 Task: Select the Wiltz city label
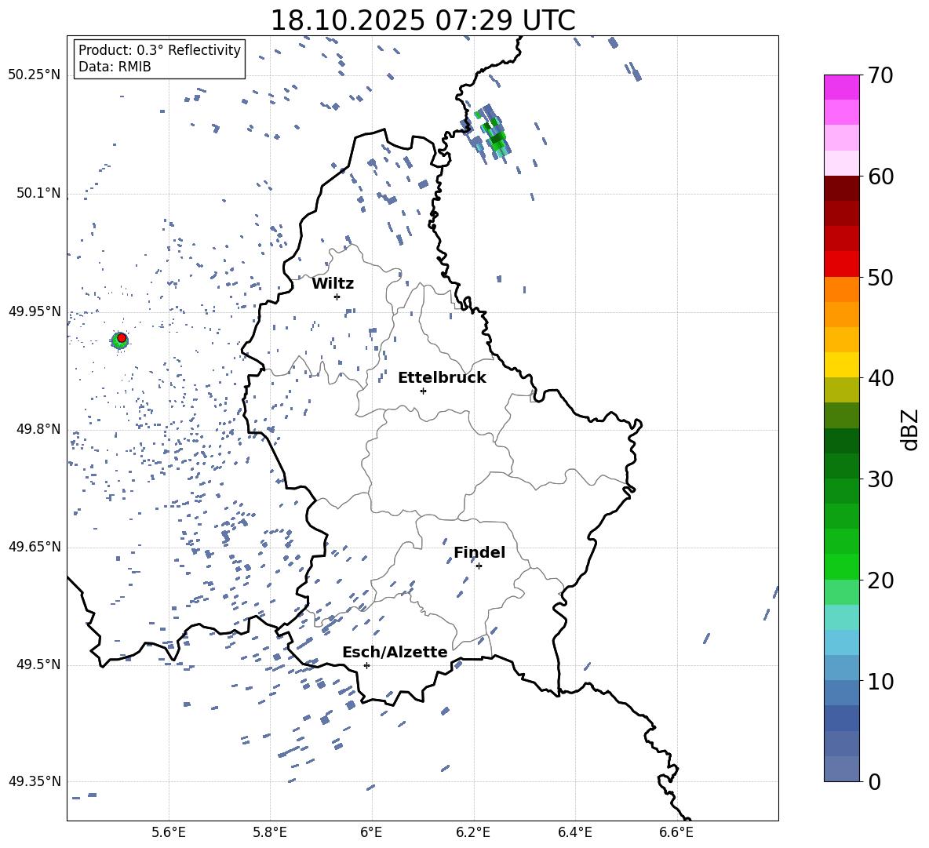333,283
